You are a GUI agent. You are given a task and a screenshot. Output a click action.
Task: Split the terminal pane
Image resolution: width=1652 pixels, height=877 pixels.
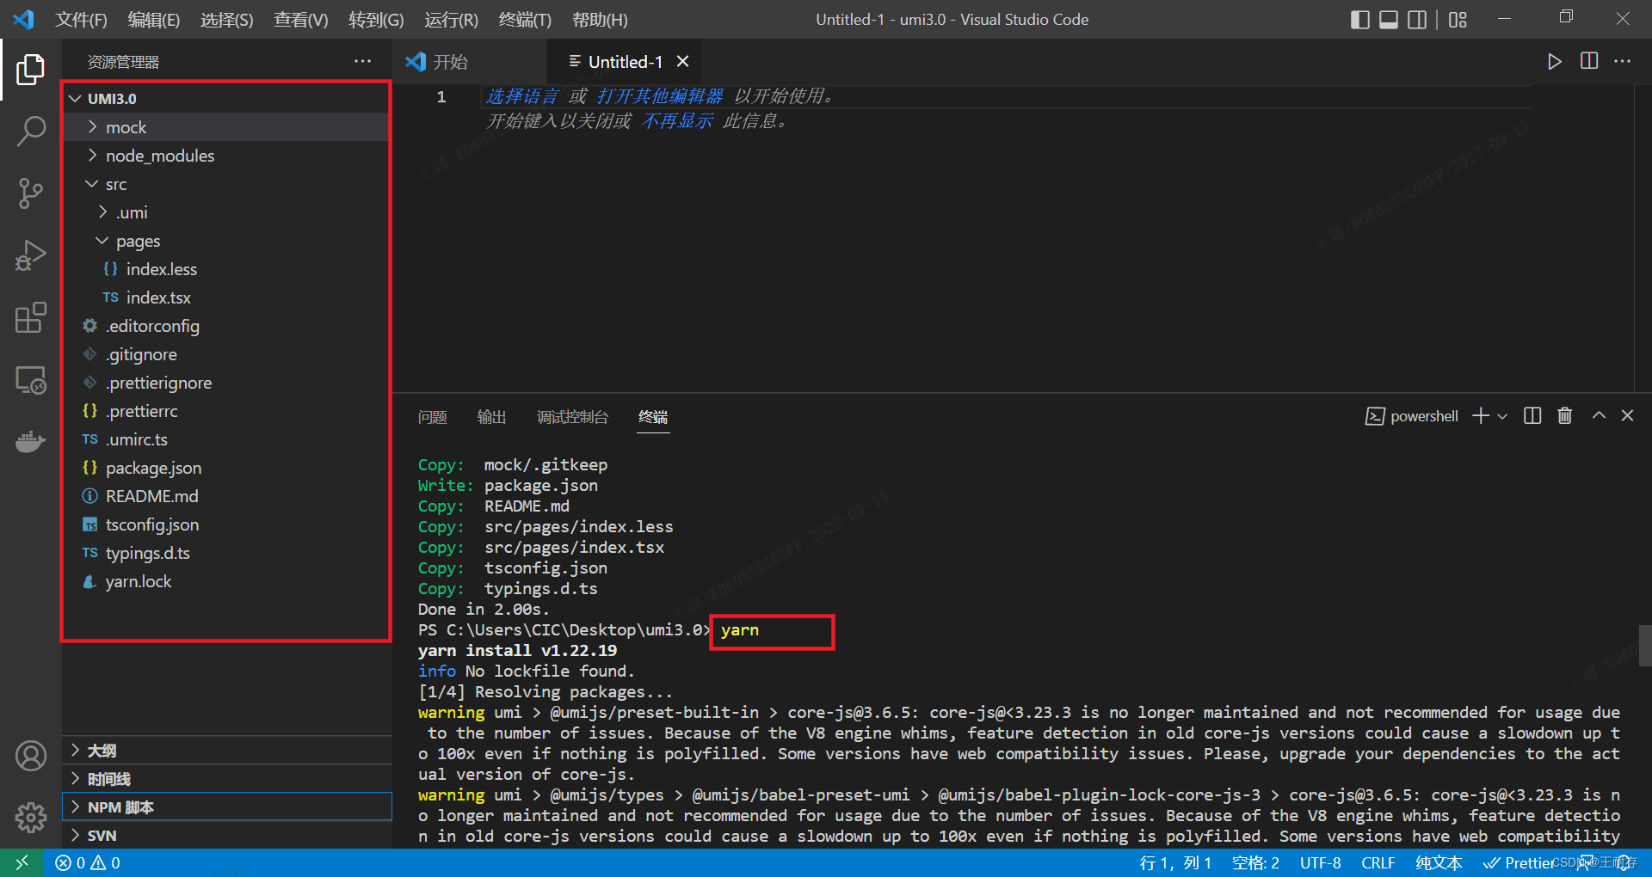click(1532, 416)
